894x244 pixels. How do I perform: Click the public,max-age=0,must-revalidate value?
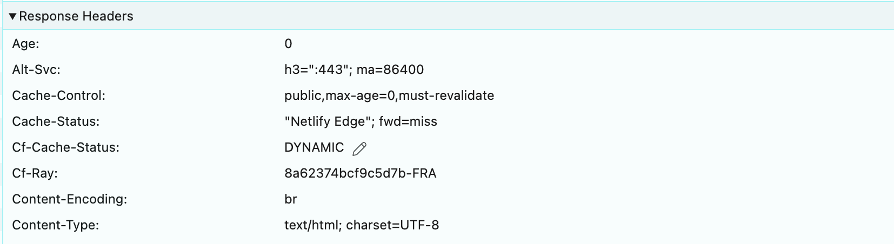point(389,96)
